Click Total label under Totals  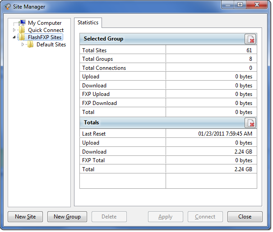(88, 170)
